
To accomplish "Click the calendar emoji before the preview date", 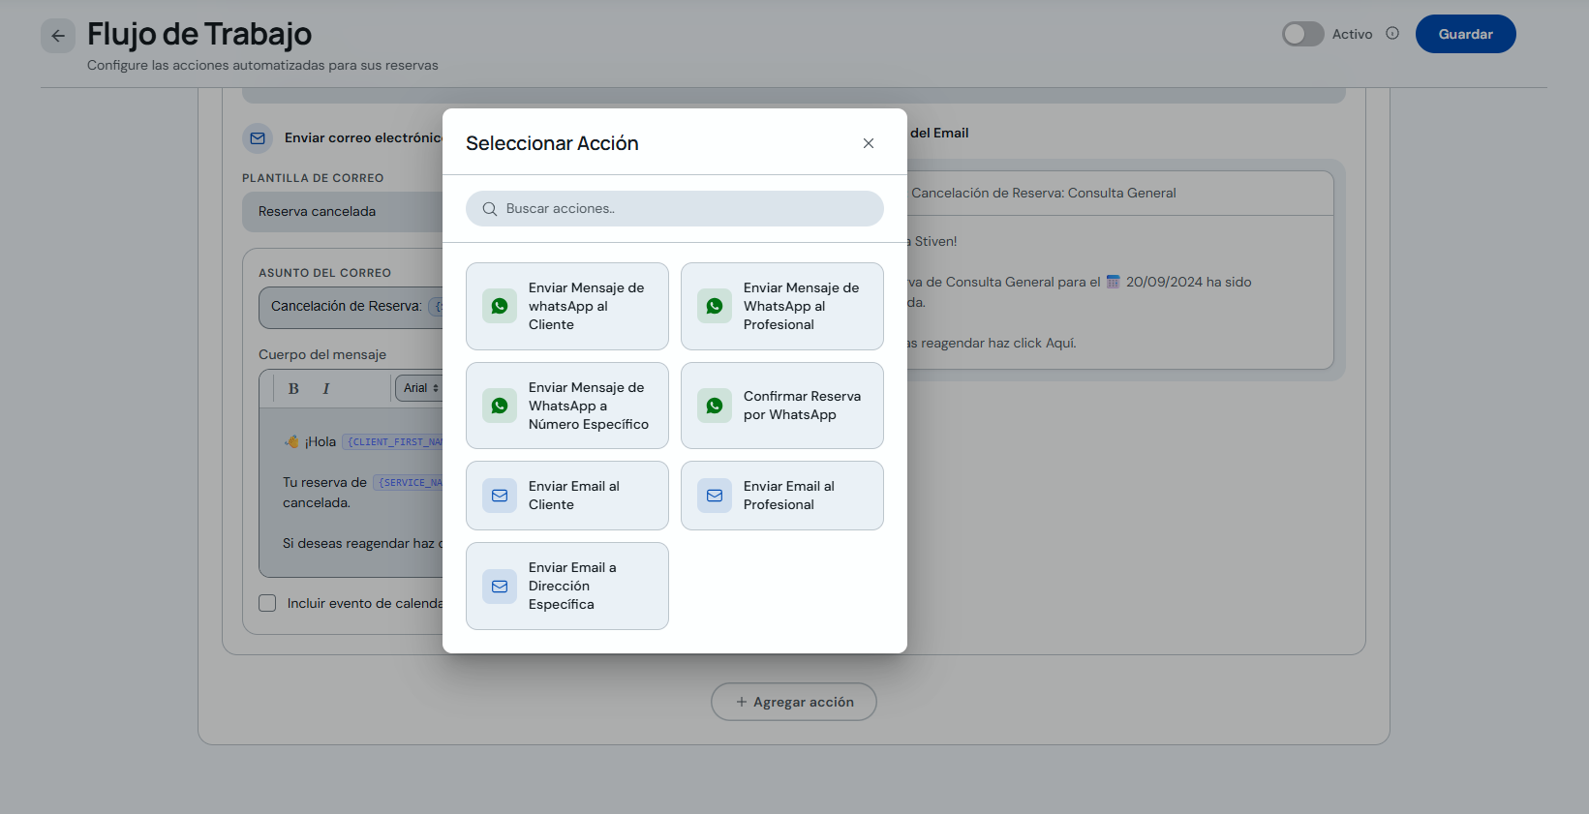I will tap(1114, 282).
